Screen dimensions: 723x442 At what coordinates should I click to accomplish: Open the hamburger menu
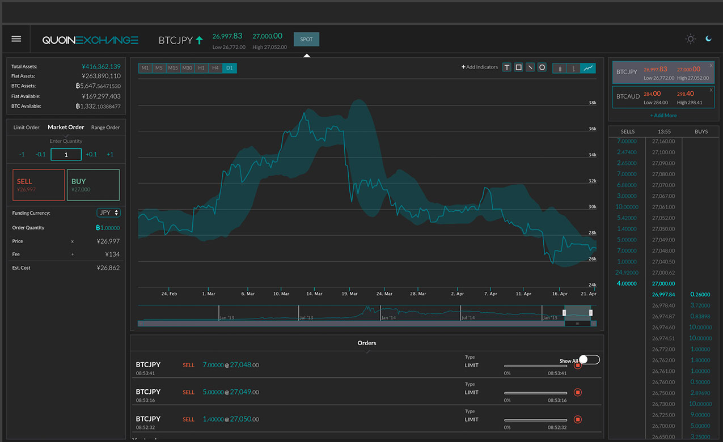coord(16,39)
